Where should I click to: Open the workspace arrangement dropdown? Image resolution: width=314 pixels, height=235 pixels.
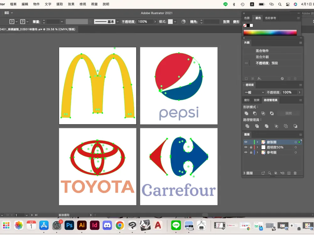point(9,13)
